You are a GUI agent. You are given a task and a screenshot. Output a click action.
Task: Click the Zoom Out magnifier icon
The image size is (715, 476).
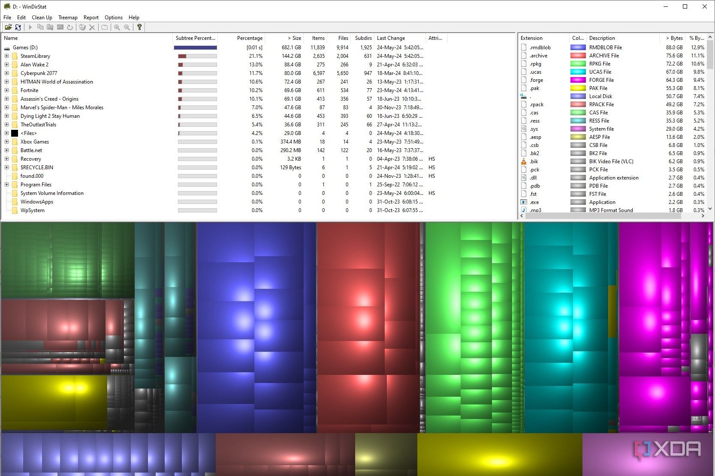click(x=127, y=27)
